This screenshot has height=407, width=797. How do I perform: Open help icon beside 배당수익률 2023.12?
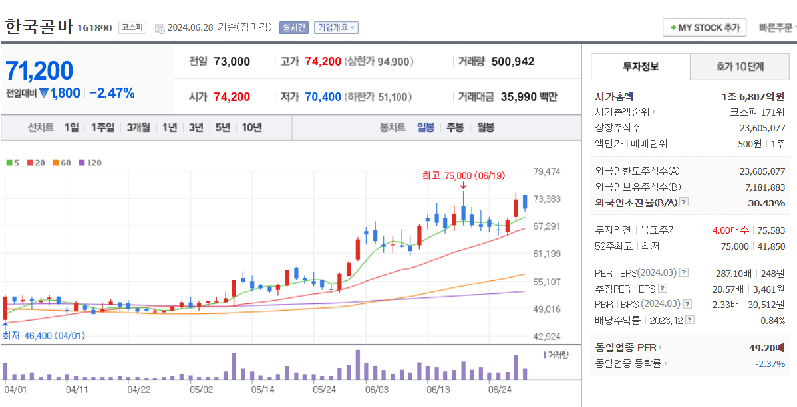pos(690,320)
